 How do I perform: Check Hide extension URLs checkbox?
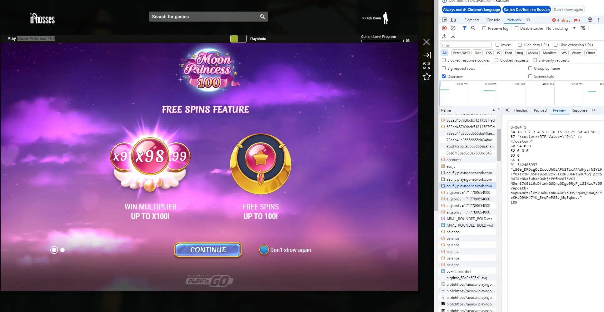[x=556, y=45]
